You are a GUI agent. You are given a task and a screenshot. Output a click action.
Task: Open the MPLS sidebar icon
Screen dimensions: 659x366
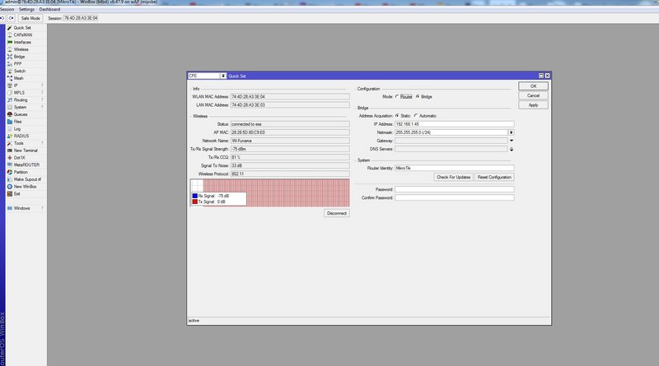[x=10, y=93]
